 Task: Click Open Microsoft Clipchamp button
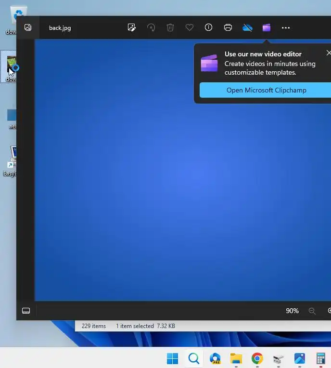pos(266,90)
